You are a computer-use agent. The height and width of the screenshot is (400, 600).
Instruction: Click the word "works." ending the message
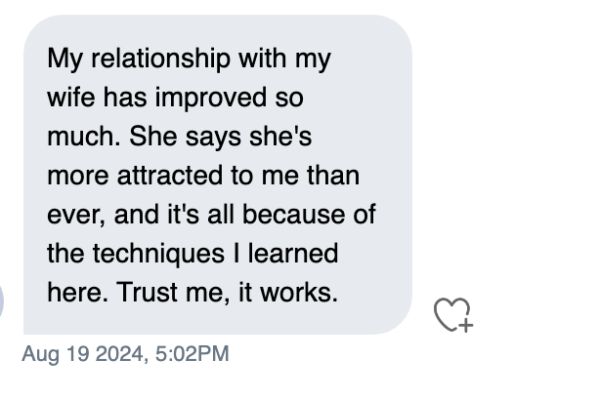click(299, 293)
